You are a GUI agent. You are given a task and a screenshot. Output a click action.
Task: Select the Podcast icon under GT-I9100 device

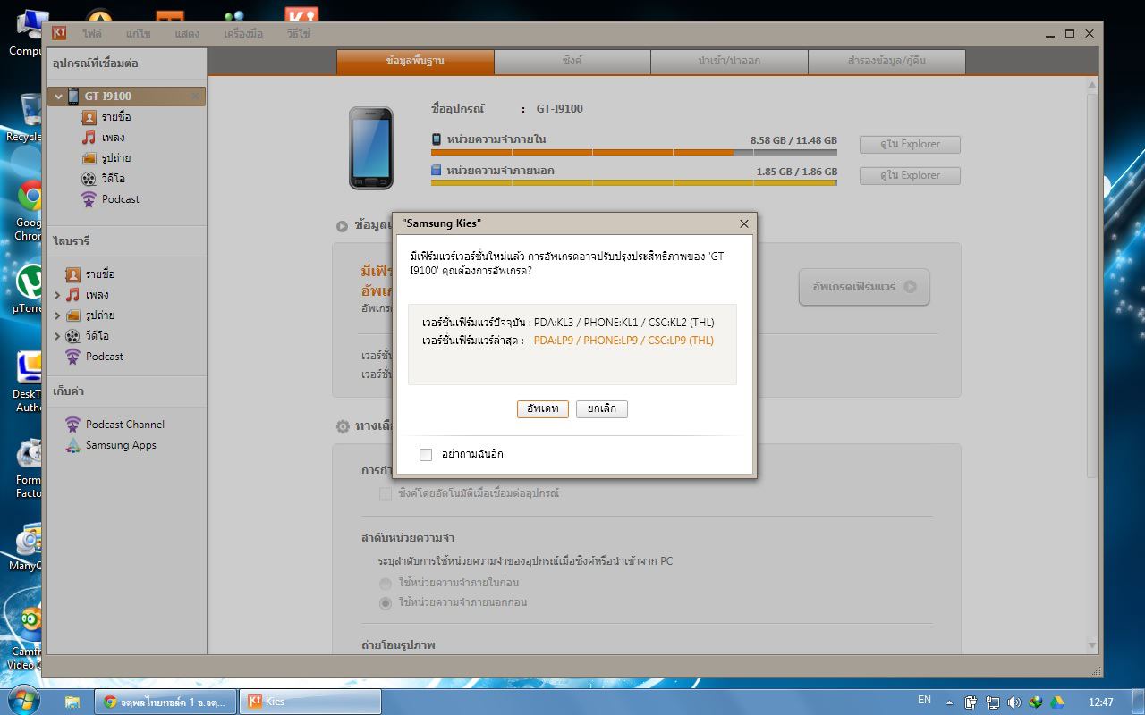tap(89, 199)
